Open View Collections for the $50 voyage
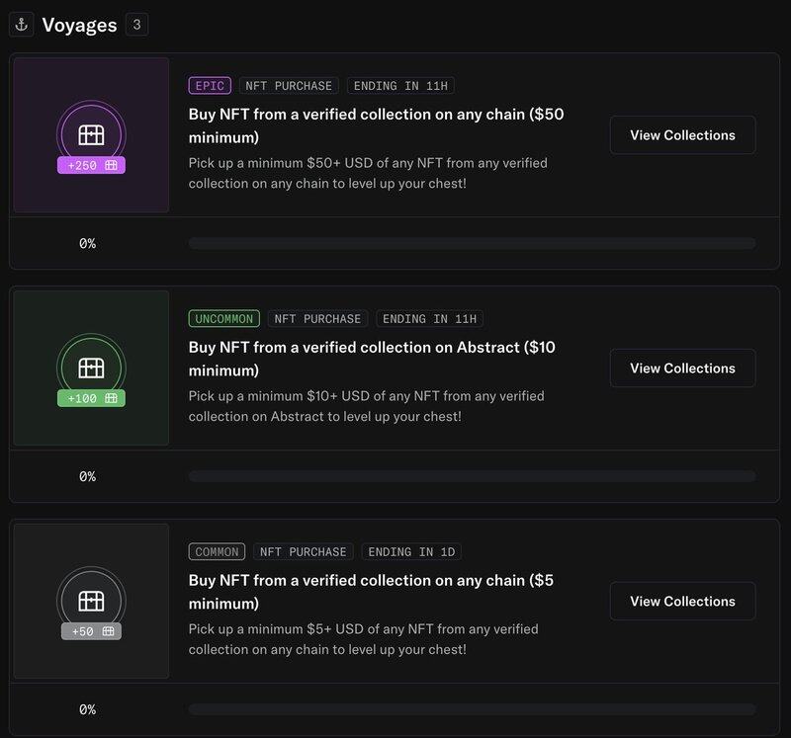Image resolution: width=791 pixels, height=738 pixels. [682, 135]
